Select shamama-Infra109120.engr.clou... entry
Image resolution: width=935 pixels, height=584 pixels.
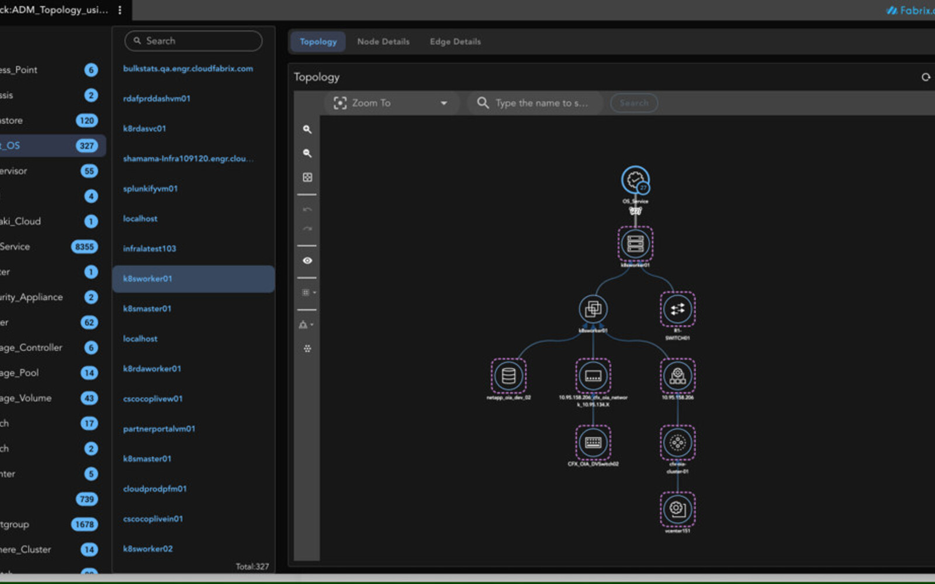click(x=188, y=158)
